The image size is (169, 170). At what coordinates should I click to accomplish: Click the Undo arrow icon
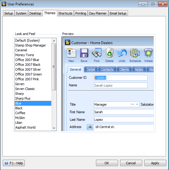point(122,53)
